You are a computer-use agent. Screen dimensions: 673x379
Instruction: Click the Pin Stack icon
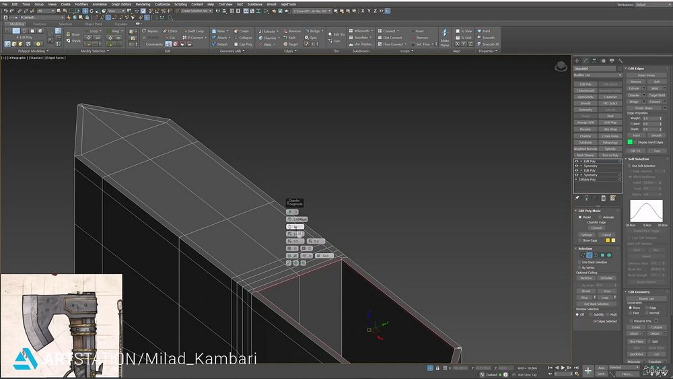(577, 198)
